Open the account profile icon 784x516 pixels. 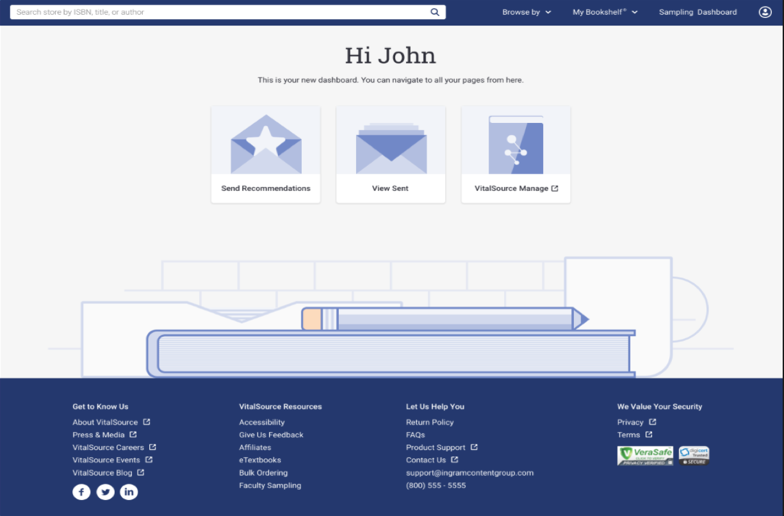coord(765,12)
